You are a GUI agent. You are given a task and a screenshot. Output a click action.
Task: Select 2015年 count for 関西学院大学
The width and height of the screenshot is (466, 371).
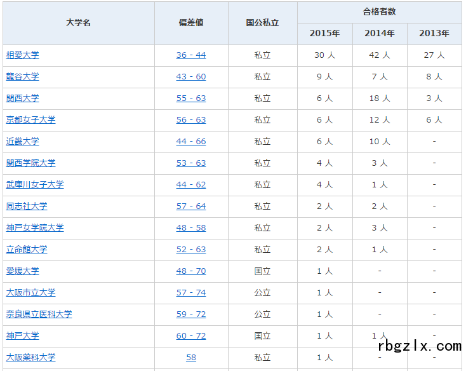pyautogui.click(x=325, y=163)
